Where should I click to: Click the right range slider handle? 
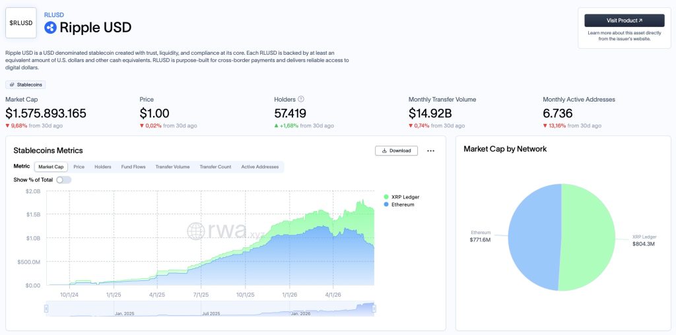(374, 309)
